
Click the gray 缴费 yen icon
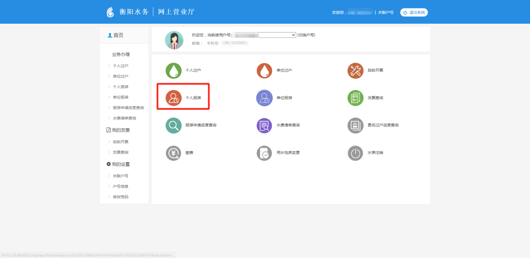174,153
